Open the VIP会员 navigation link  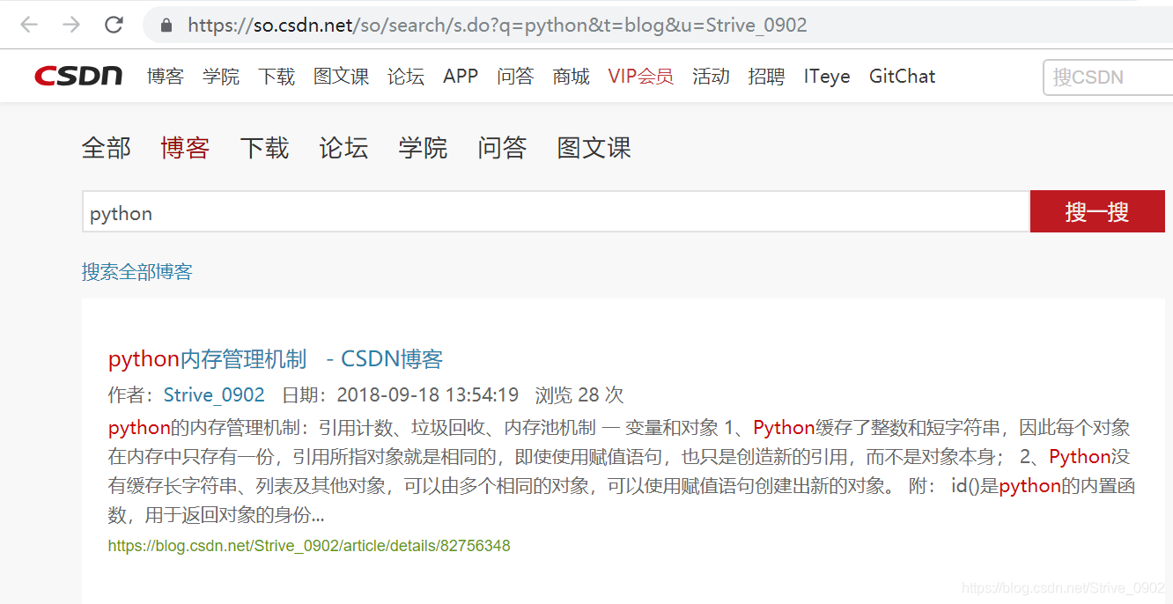[x=641, y=77]
